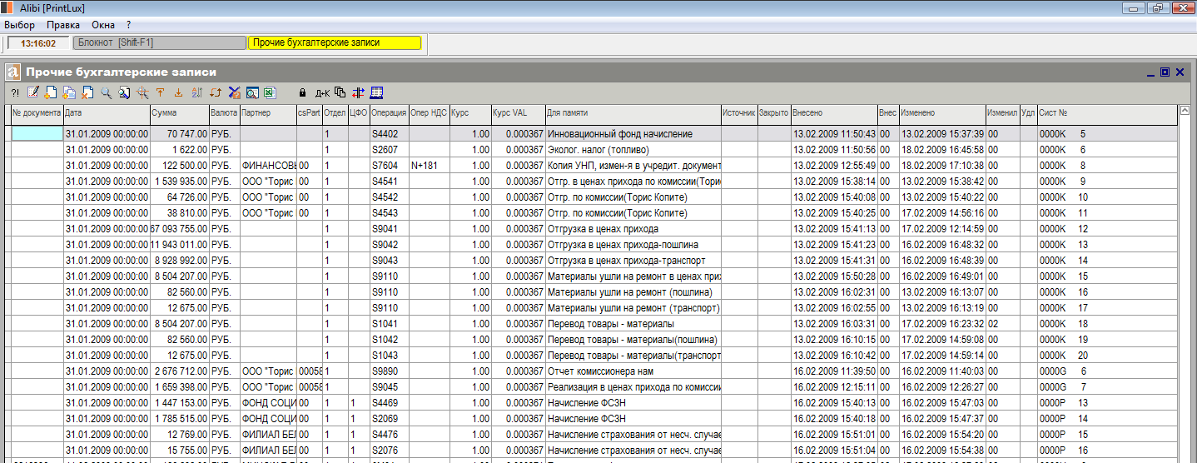
Task: Click the magnifying glass search icon
Action: click(106, 92)
